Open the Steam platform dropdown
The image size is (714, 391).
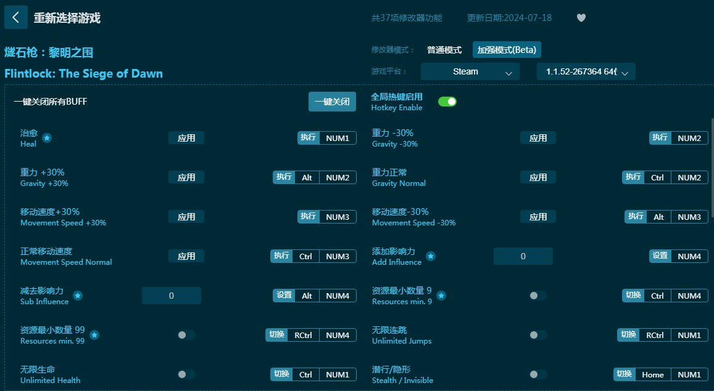click(470, 72)
